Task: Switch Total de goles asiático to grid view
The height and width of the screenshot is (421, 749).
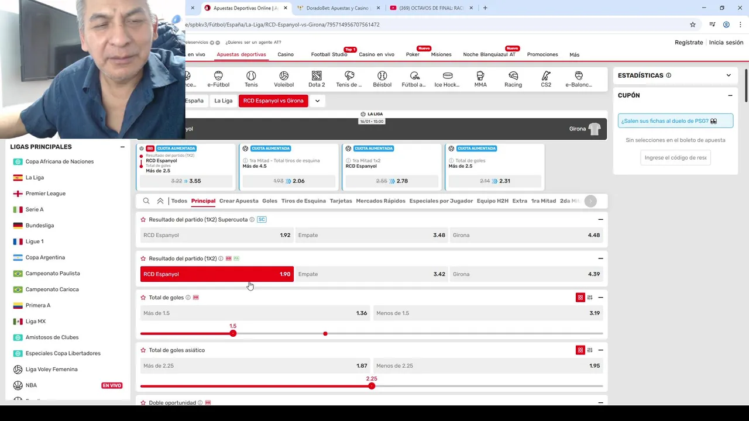Action: (580, 350)
